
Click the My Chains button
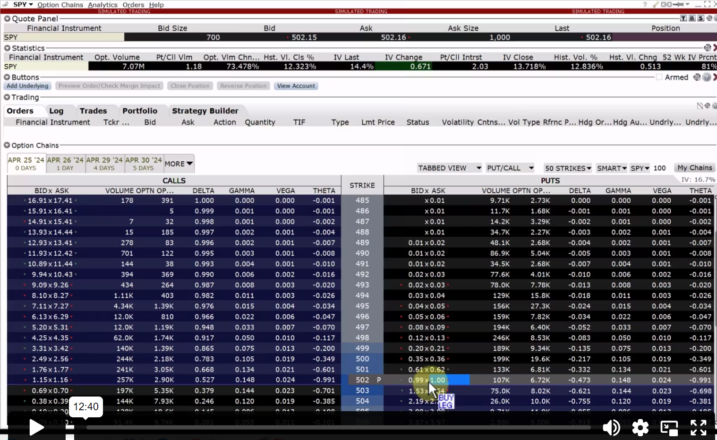[694, 168]
